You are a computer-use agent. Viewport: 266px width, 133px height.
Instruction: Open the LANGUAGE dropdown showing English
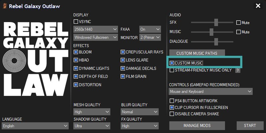(35, 126)
